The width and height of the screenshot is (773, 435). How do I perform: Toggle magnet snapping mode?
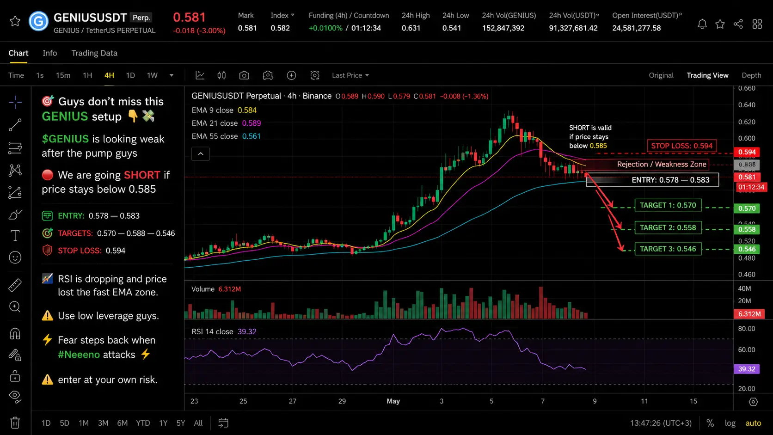(x=15, y=334)
